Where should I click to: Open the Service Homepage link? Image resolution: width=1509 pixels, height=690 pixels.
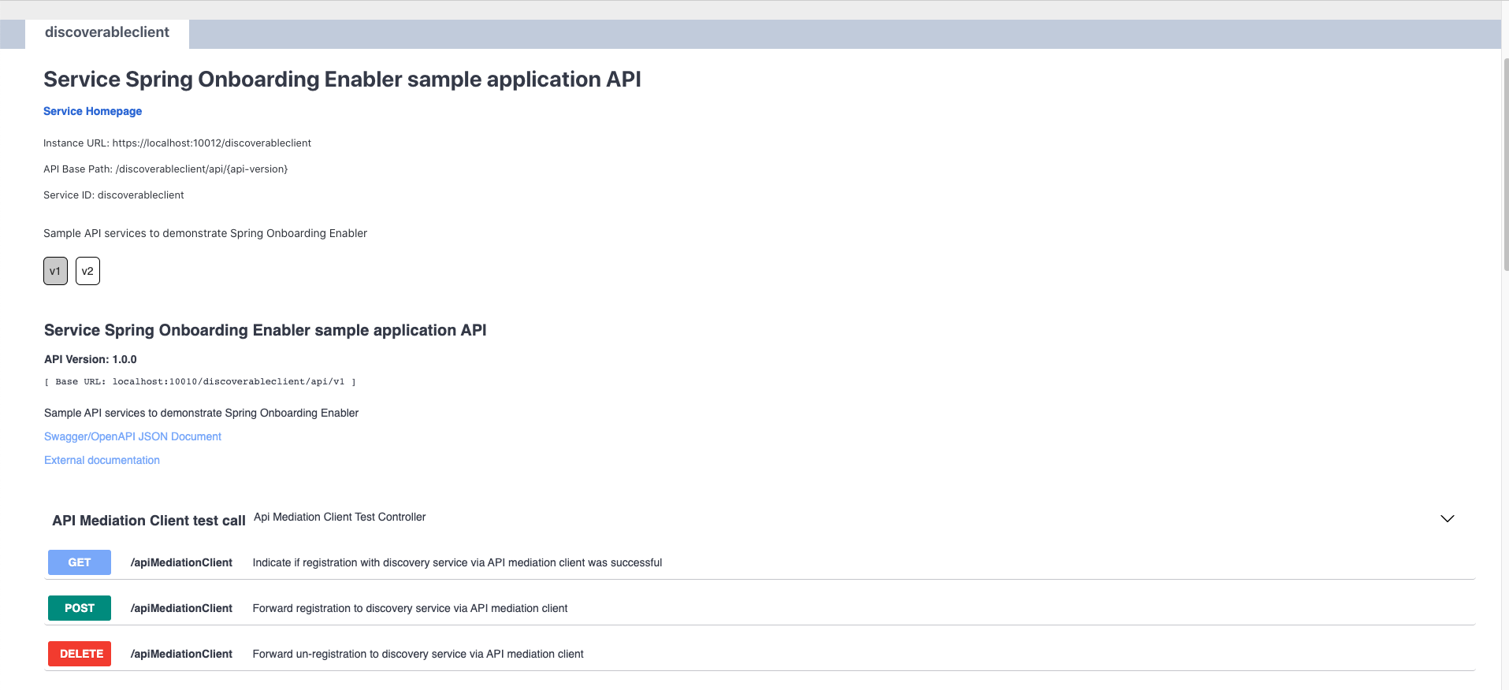92,111
